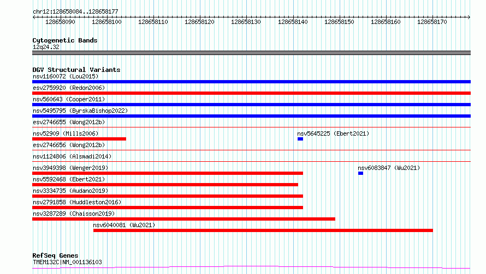
Task: Click the nsv3334735 (Audano2019) label
Action: (x=70, y=191)
